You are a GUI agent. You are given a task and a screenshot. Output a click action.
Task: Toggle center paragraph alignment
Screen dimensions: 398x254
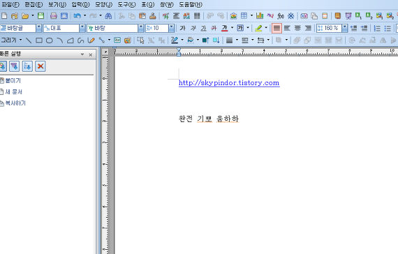[x=297, y=28]
